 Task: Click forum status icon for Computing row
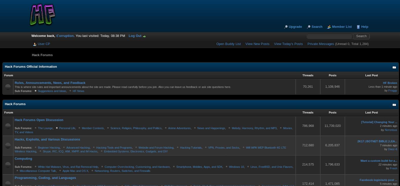(x=8, y=165)
